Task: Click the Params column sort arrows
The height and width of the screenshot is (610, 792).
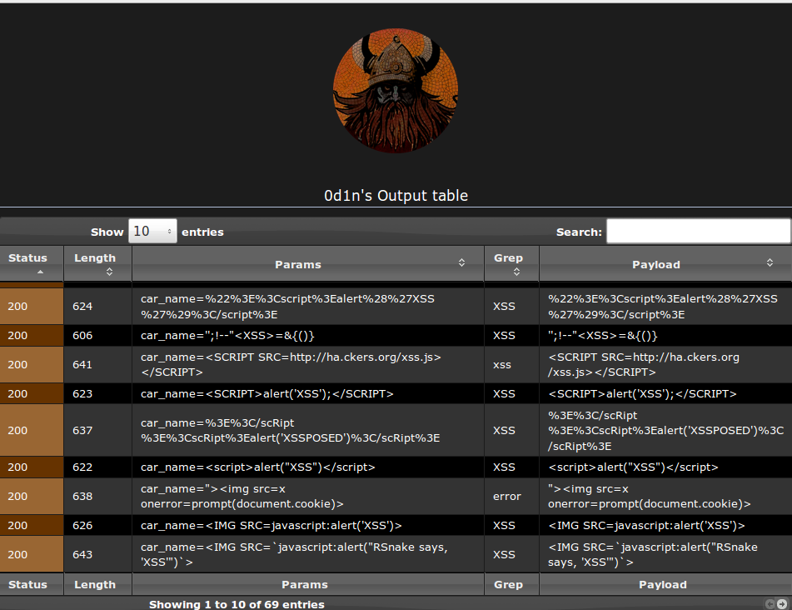Action: [x=461, y=262]
